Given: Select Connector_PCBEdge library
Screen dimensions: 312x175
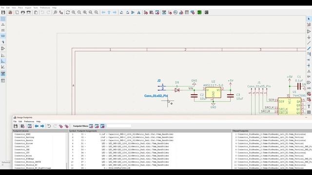Looking at the screenshot, I should (x=24, y=159).
